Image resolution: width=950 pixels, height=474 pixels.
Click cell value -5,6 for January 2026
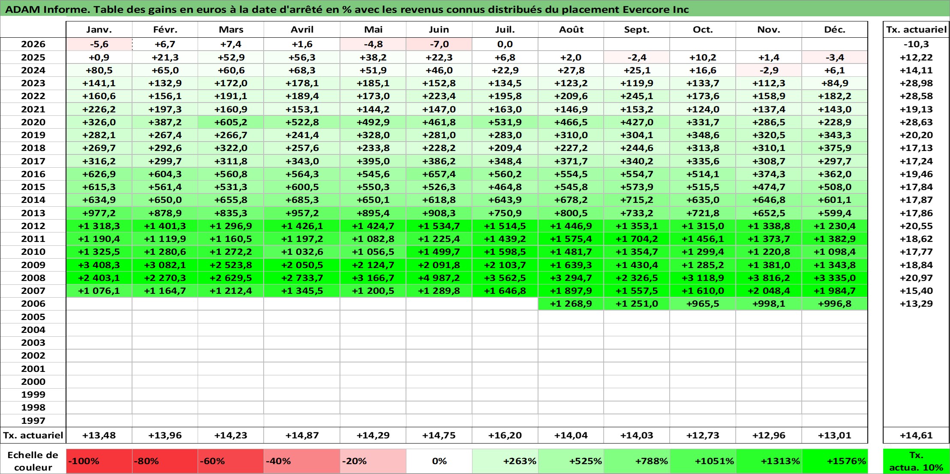[99, 44]
